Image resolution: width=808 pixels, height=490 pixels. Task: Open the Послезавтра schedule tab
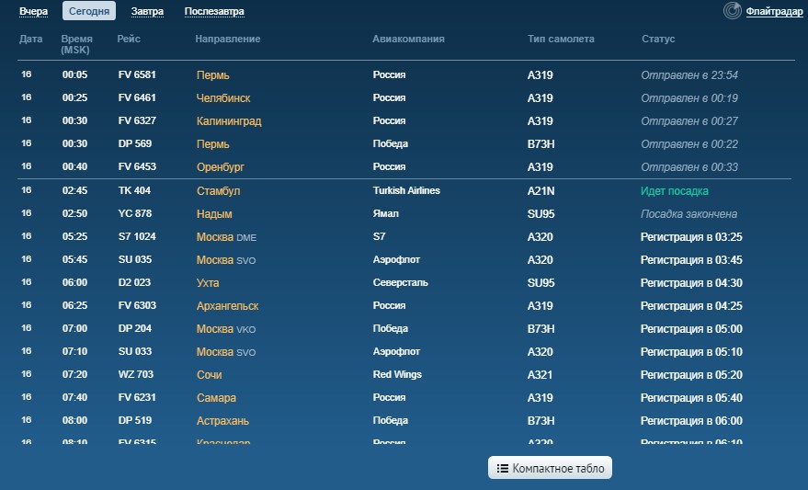coord(214,11)
